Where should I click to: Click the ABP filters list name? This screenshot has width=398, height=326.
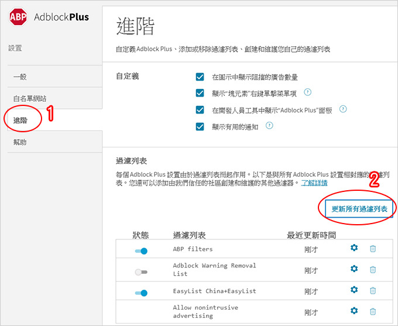tap(193, 249)
